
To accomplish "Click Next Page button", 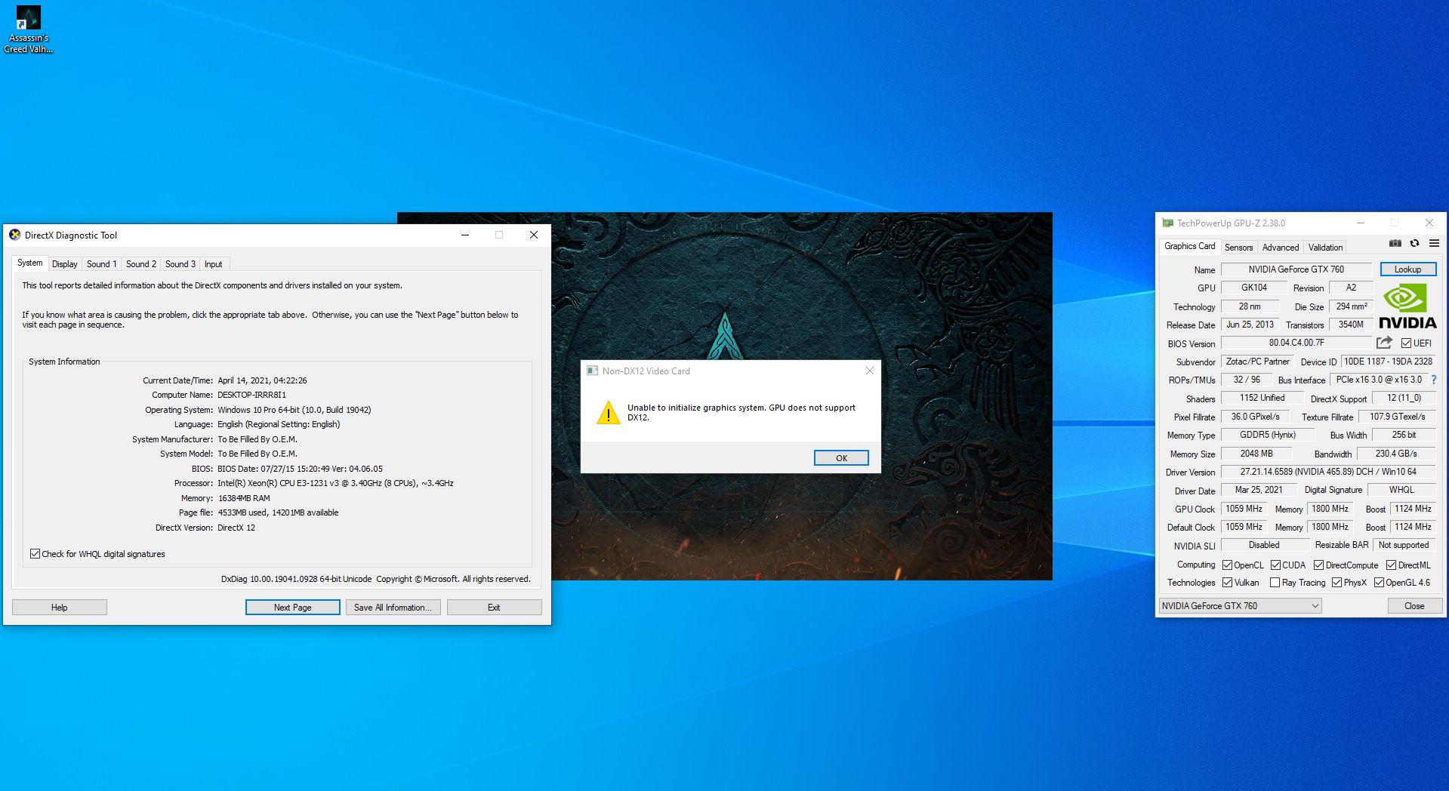I will (293, 607).
